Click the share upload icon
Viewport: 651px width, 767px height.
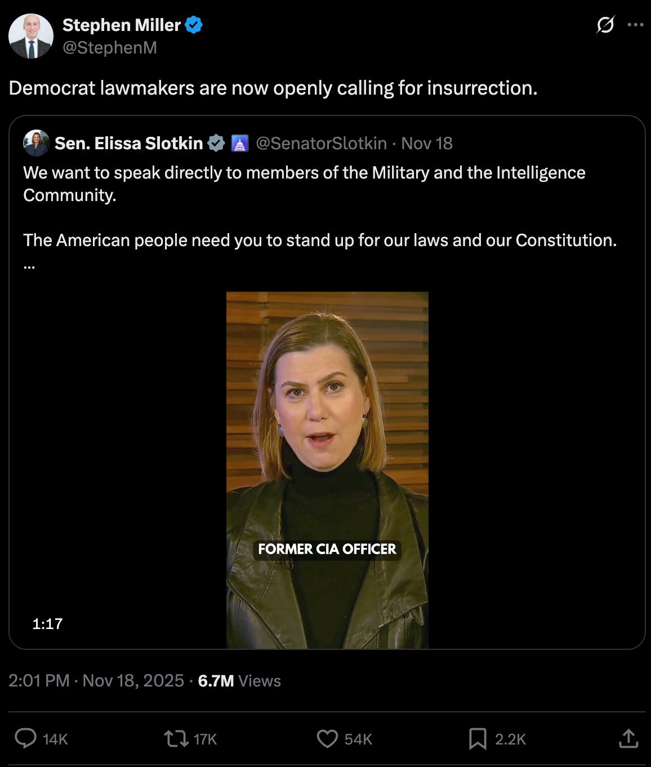point(630,739)
